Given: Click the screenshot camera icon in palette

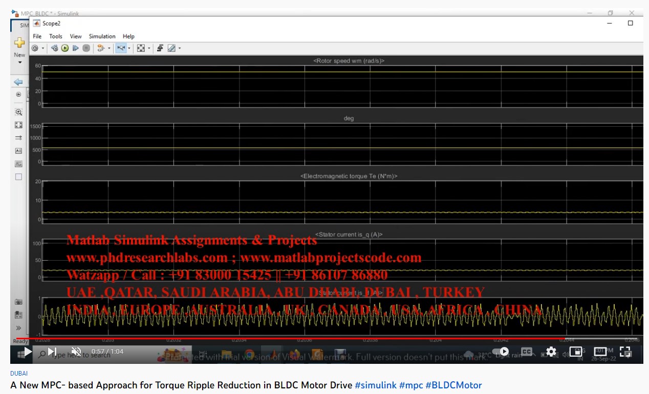Looking at the screenshot, I should (18, 302).
